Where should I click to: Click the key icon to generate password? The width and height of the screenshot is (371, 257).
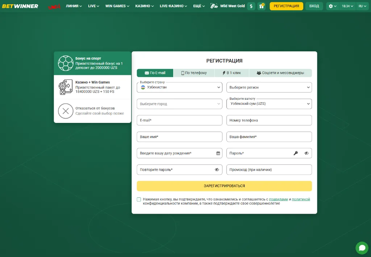[x=296, y=153]
